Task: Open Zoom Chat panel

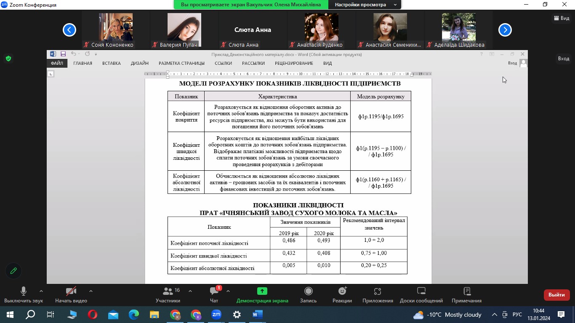Action: coord(214,295)
